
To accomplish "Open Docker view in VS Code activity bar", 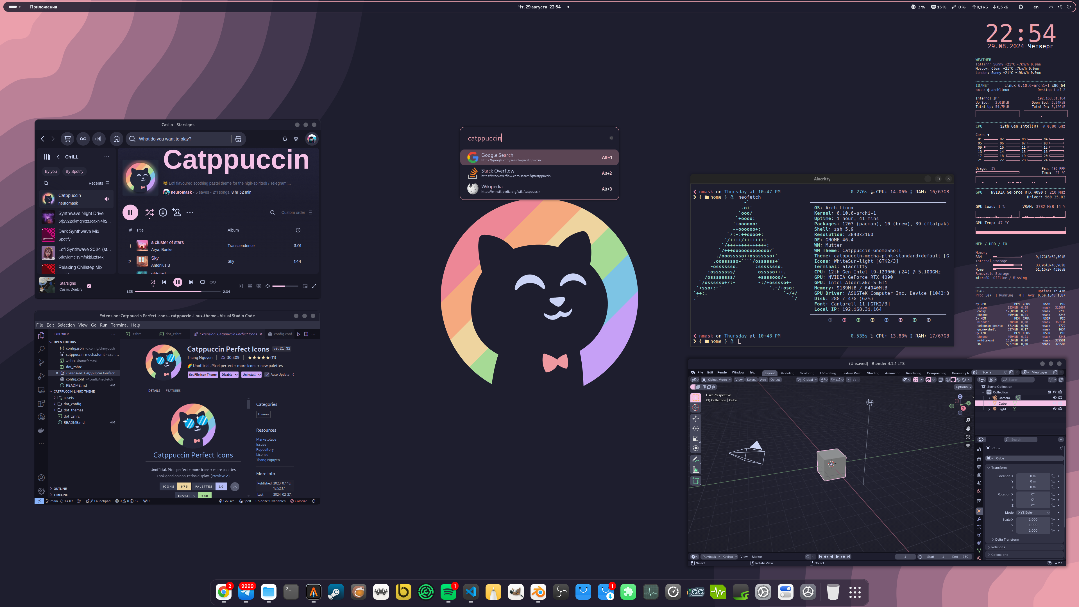I will click(x=41, y=430).
